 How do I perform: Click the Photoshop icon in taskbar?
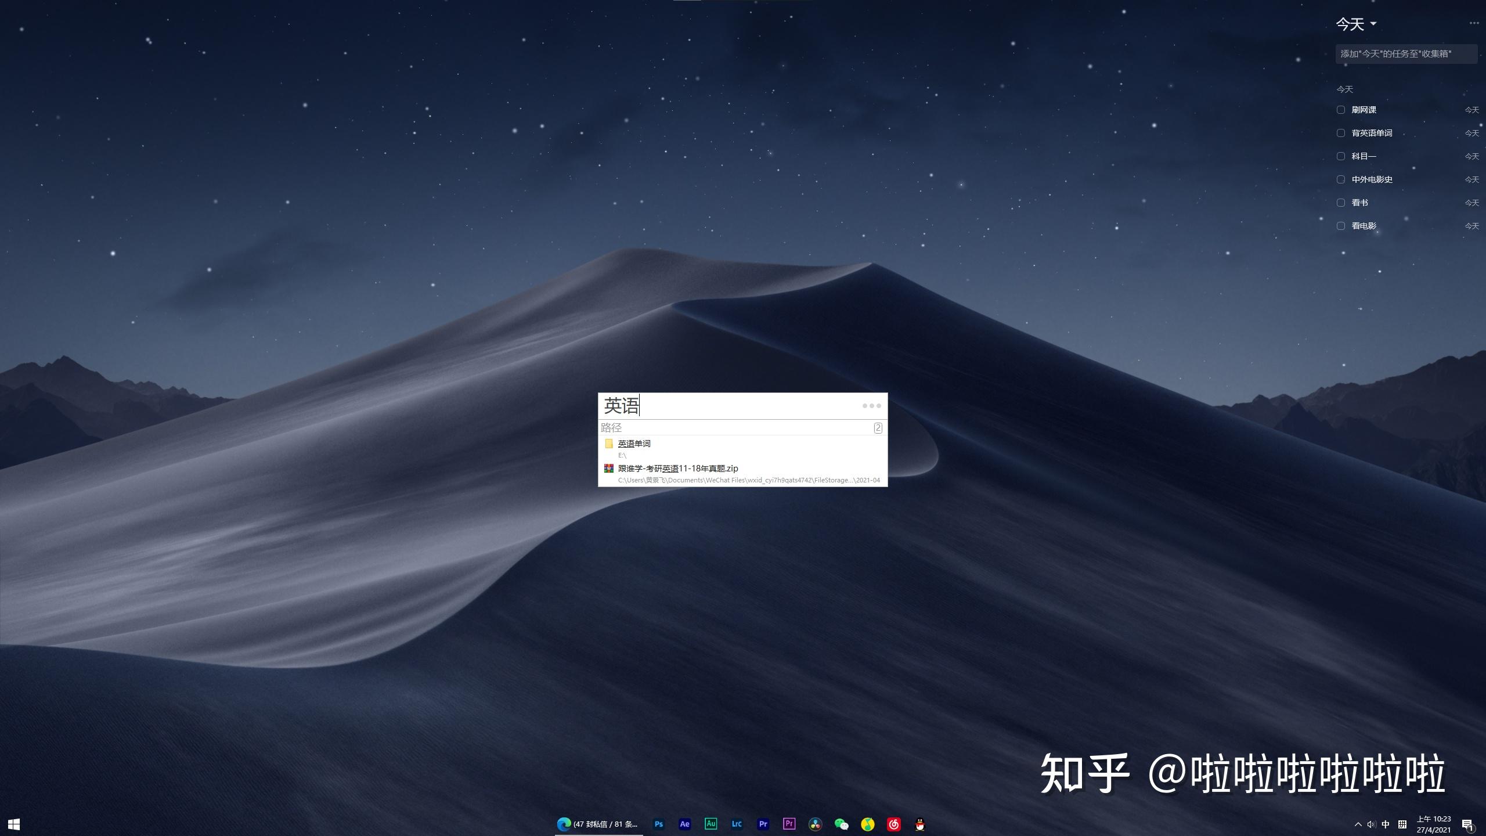(658, 824)
